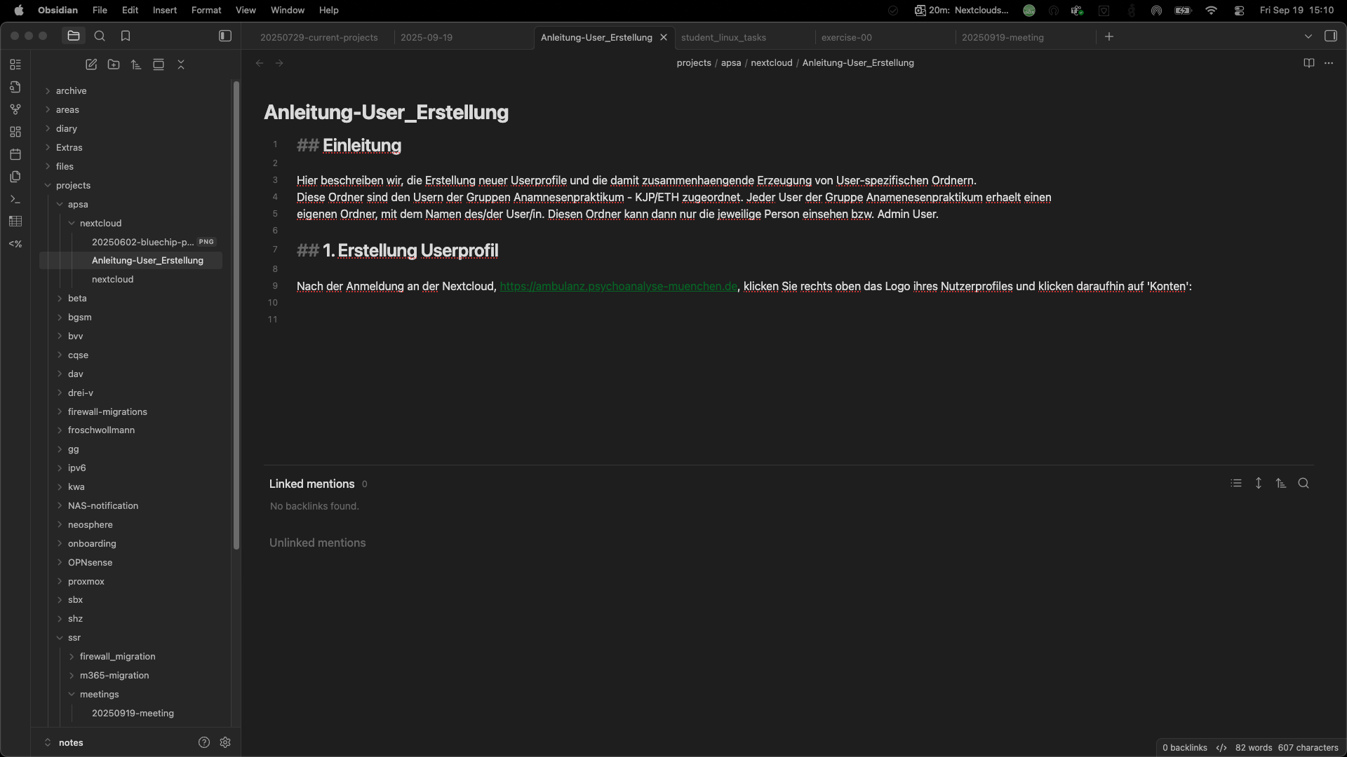Open the ambulanz.psychoanalyse-muenchen.de link
The height and width of the screenshot is (757, 1347).
[x=618, y=287]
